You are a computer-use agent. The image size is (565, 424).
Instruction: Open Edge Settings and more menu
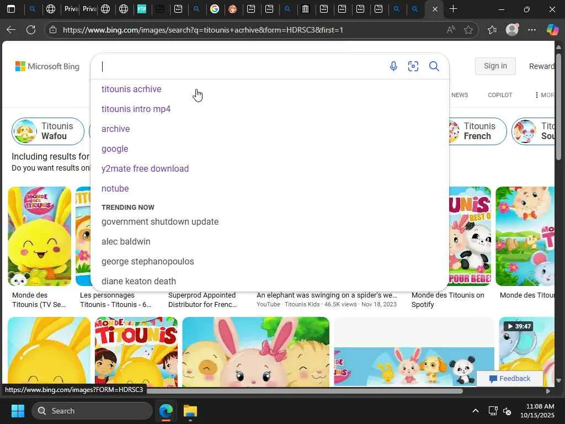[x=532, y=30]
